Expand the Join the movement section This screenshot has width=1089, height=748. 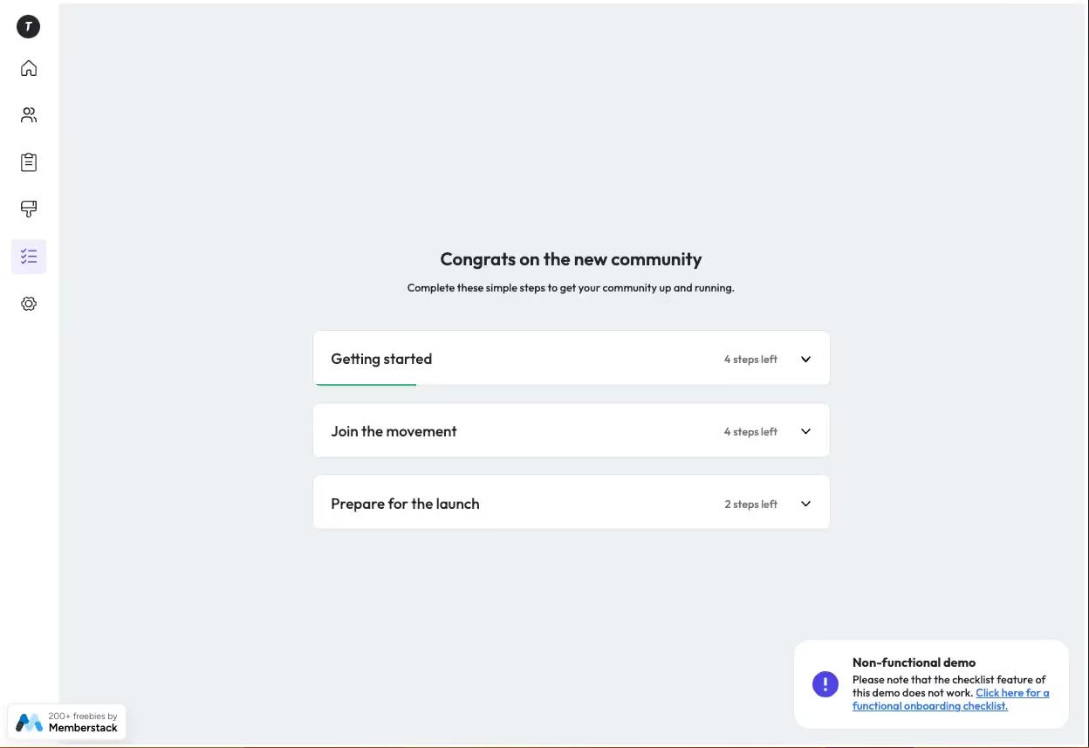[x=805, y=430]
